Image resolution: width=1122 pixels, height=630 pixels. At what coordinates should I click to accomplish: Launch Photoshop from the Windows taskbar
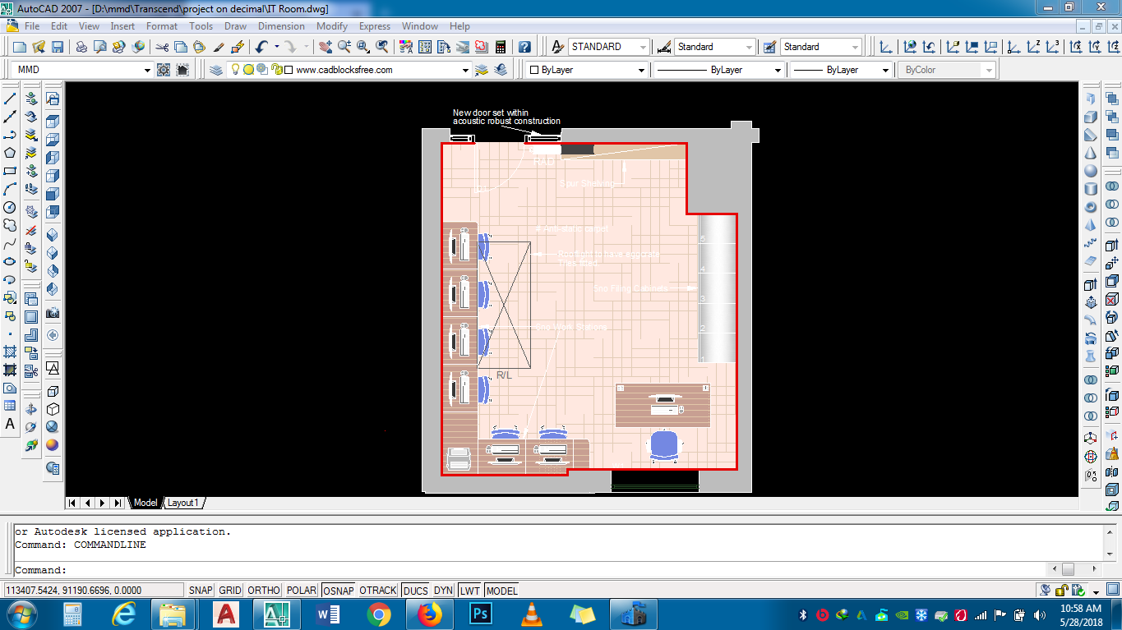[480, 613]
